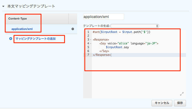Remove application/xml template with minus icon
The height and width of the screenshot is (110, 192).
(x=73, y=29)
